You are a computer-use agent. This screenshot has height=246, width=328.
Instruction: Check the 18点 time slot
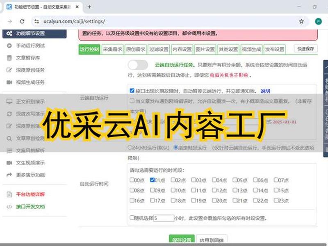point(173,200)
